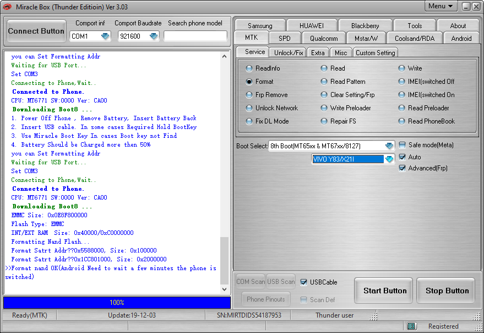
Task: Click the log panel vertical scrollbar thumb
Action: coord(225,261)
